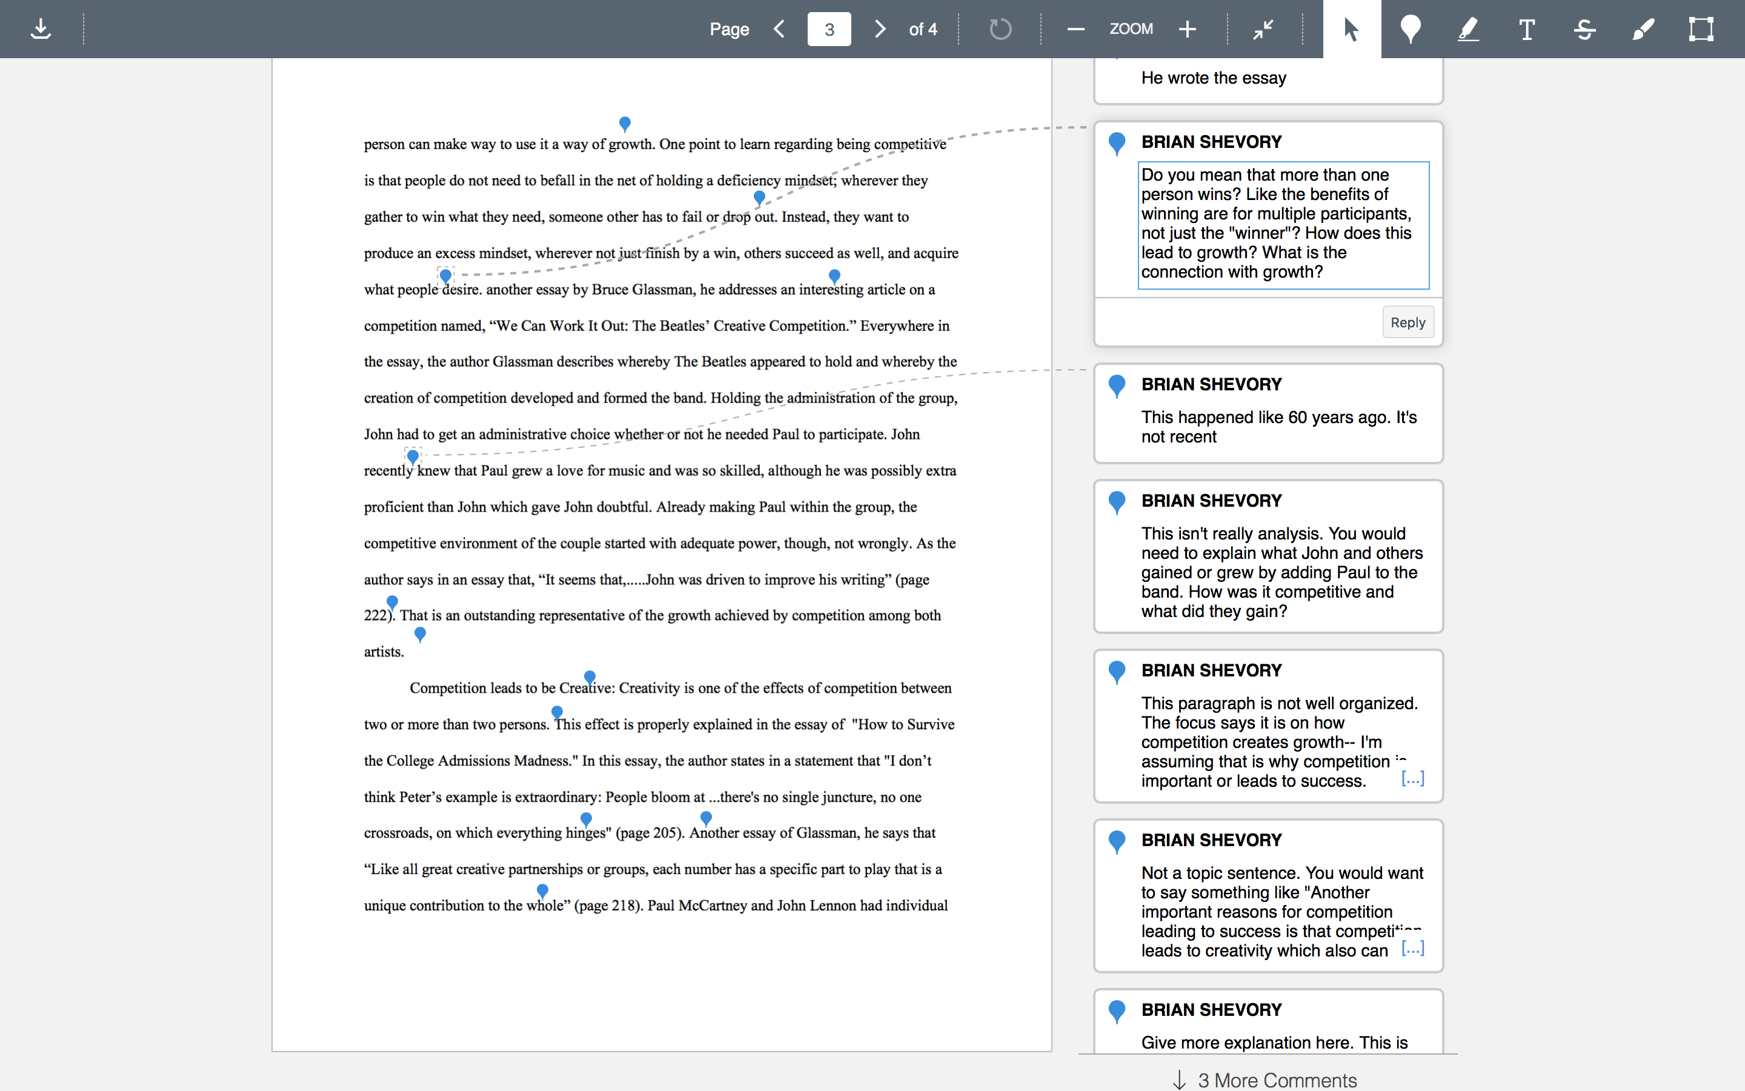Click the pin icon in 'paragraph is not well organized' card

(x=1117, y=672)
